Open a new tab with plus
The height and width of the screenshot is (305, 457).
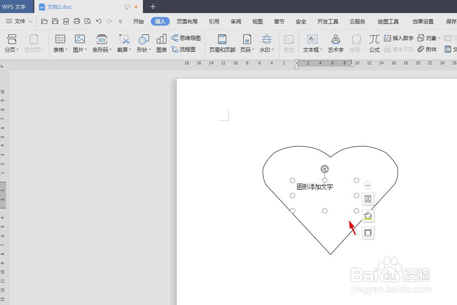(153, 7)
